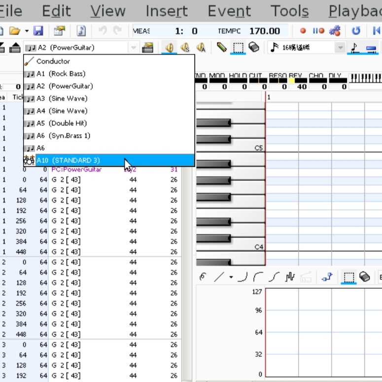
Task: Toggle the speaker A audition mode icon
Action: pos(201,47)
